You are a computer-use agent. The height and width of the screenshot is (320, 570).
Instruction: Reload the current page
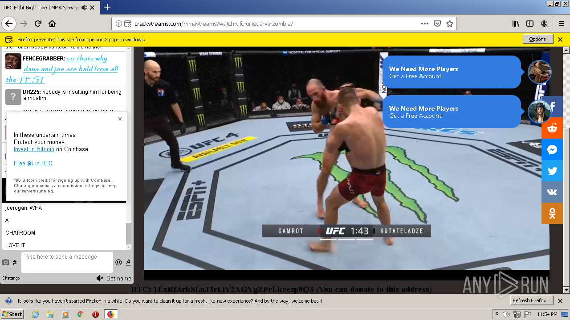38,24
